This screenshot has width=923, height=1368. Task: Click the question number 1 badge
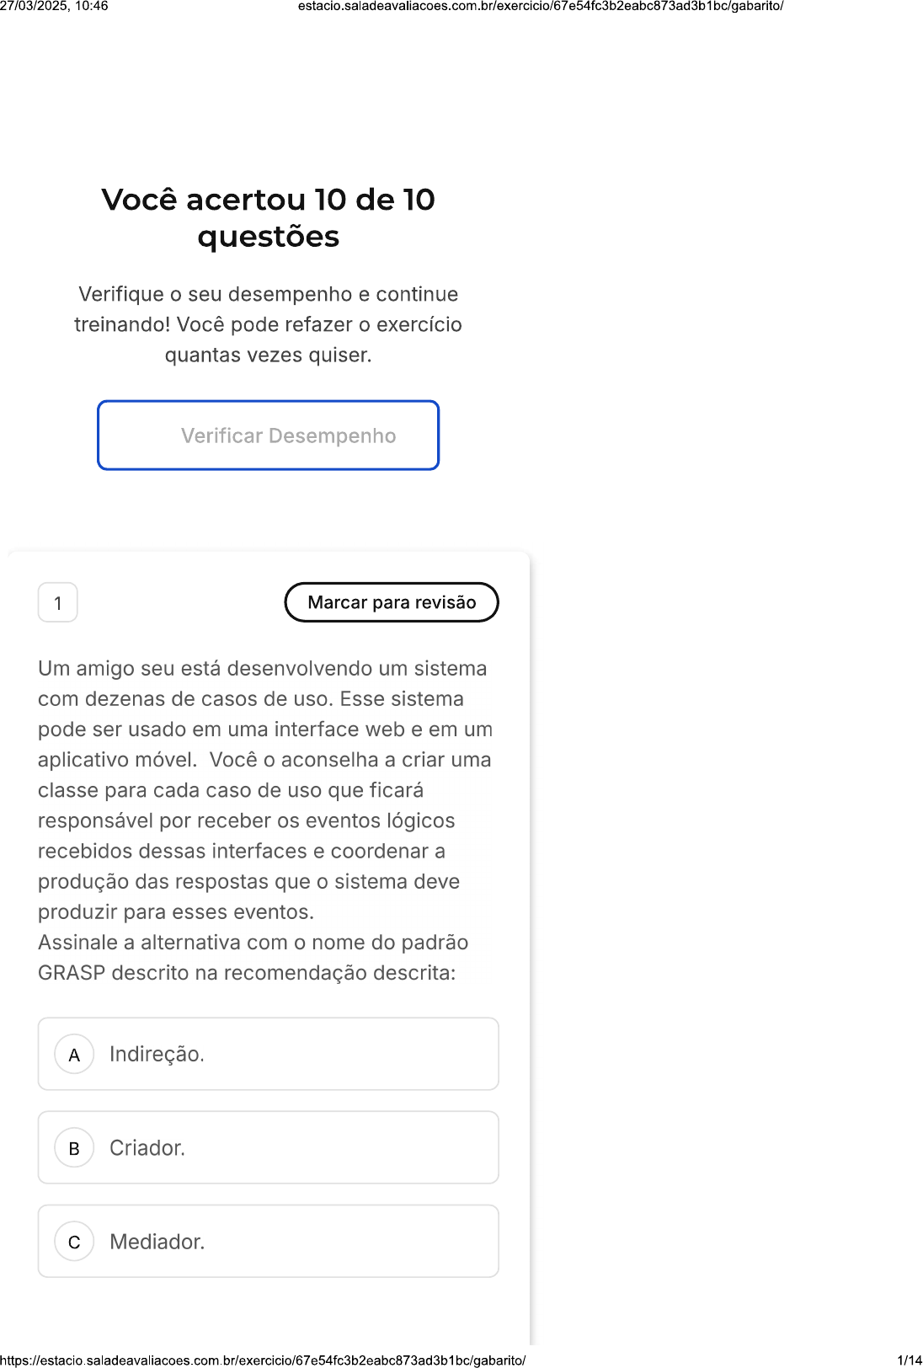(58, 603)
